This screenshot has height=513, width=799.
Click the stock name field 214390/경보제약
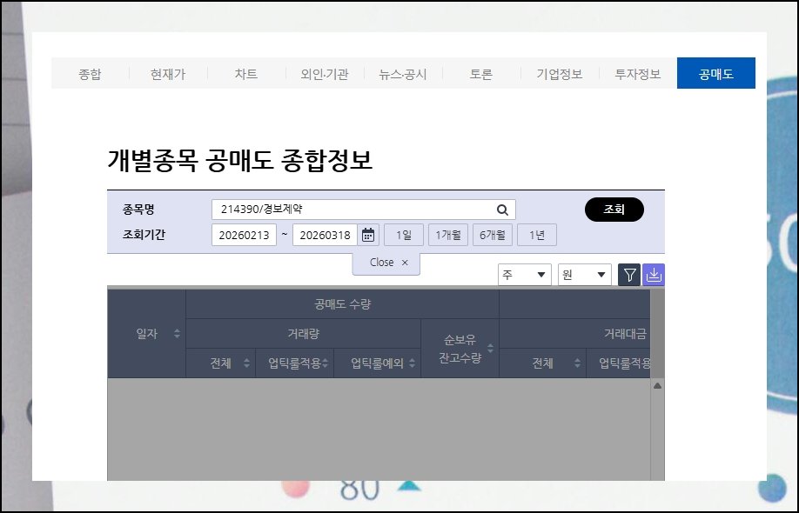pos(363,210)
